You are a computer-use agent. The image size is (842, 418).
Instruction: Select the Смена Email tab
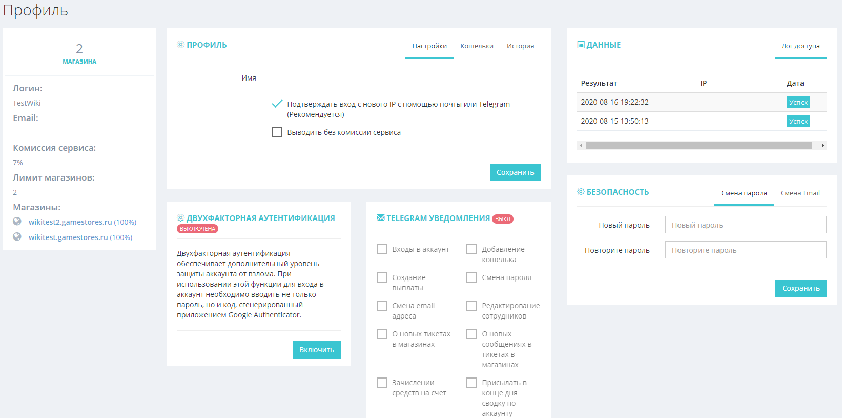pos(800,193)
